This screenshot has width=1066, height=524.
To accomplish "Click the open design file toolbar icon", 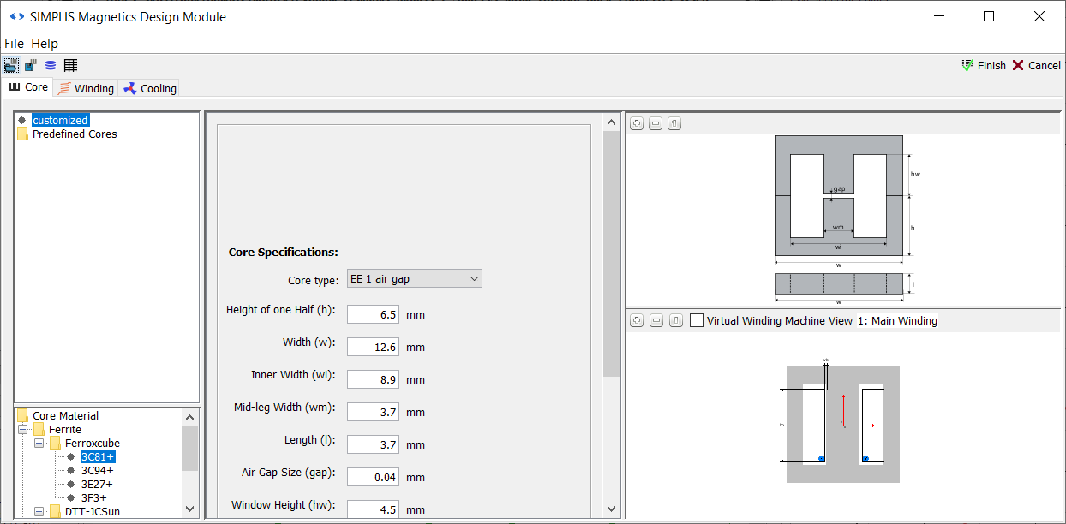I will click(x=11, y=65).
